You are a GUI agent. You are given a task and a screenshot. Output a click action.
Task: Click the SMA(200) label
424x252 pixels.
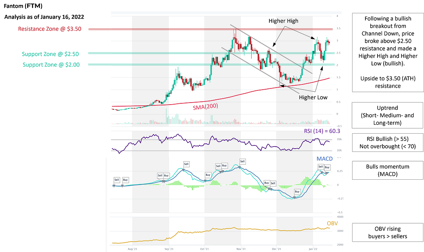205,107
